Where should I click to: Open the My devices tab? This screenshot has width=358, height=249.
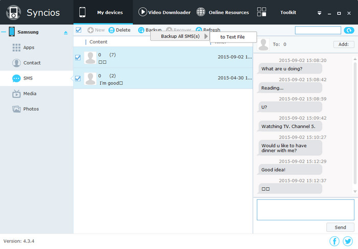103,12
